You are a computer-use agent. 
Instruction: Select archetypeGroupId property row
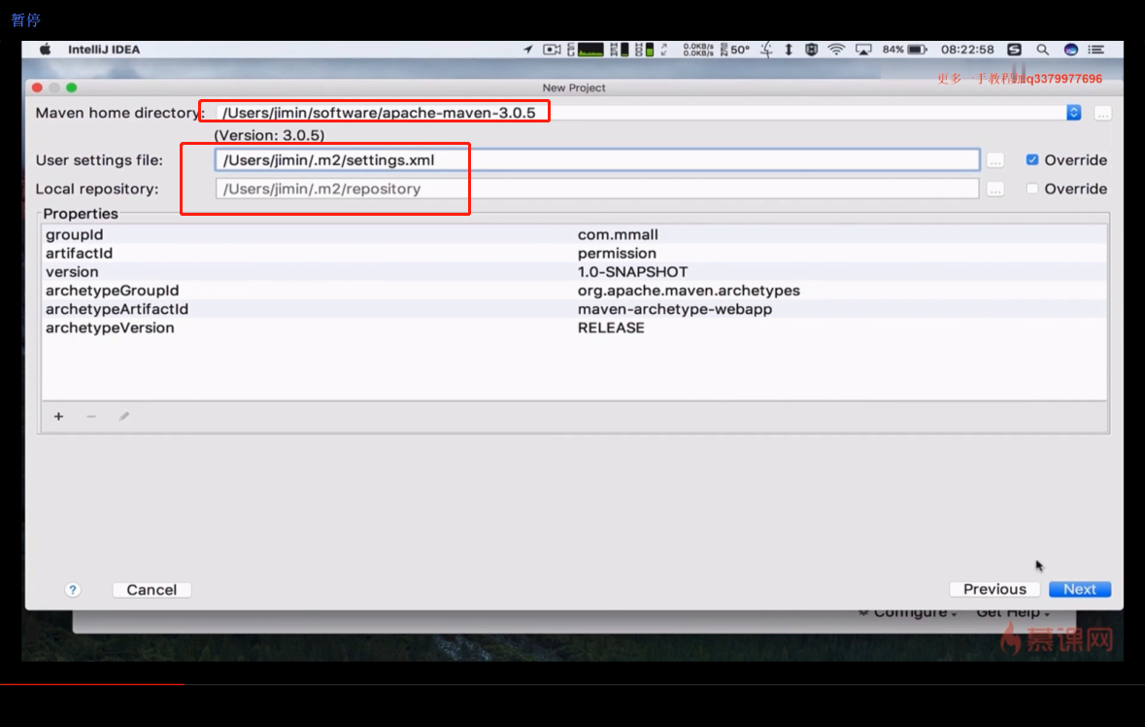click(x=574, y=291)
